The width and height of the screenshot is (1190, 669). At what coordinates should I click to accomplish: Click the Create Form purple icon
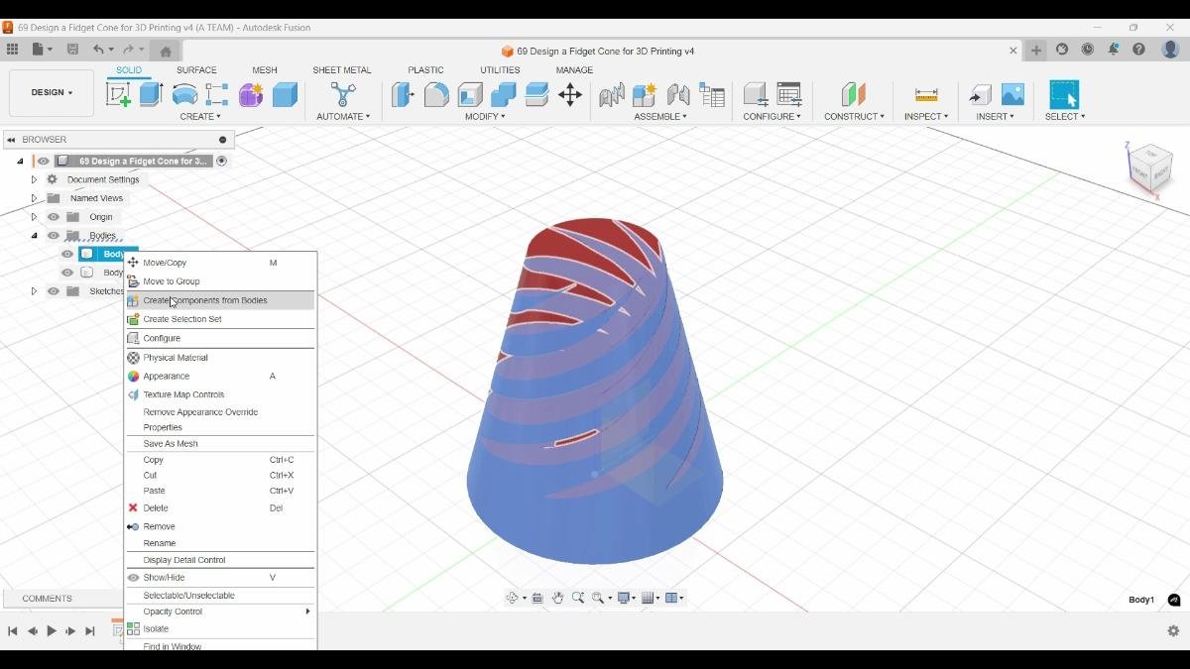point(251,94)
